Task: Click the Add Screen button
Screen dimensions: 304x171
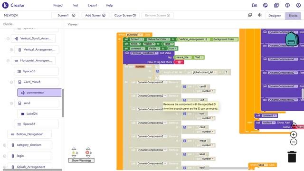Action: [95, 15]
